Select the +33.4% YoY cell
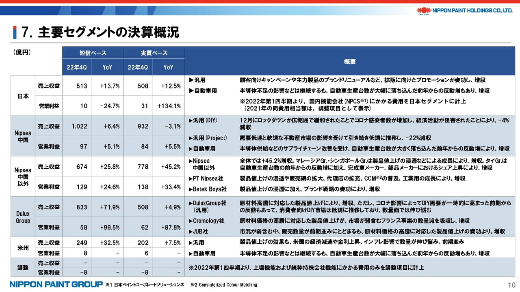This screenshot has height=292, width=520. (x=168, y=187)
